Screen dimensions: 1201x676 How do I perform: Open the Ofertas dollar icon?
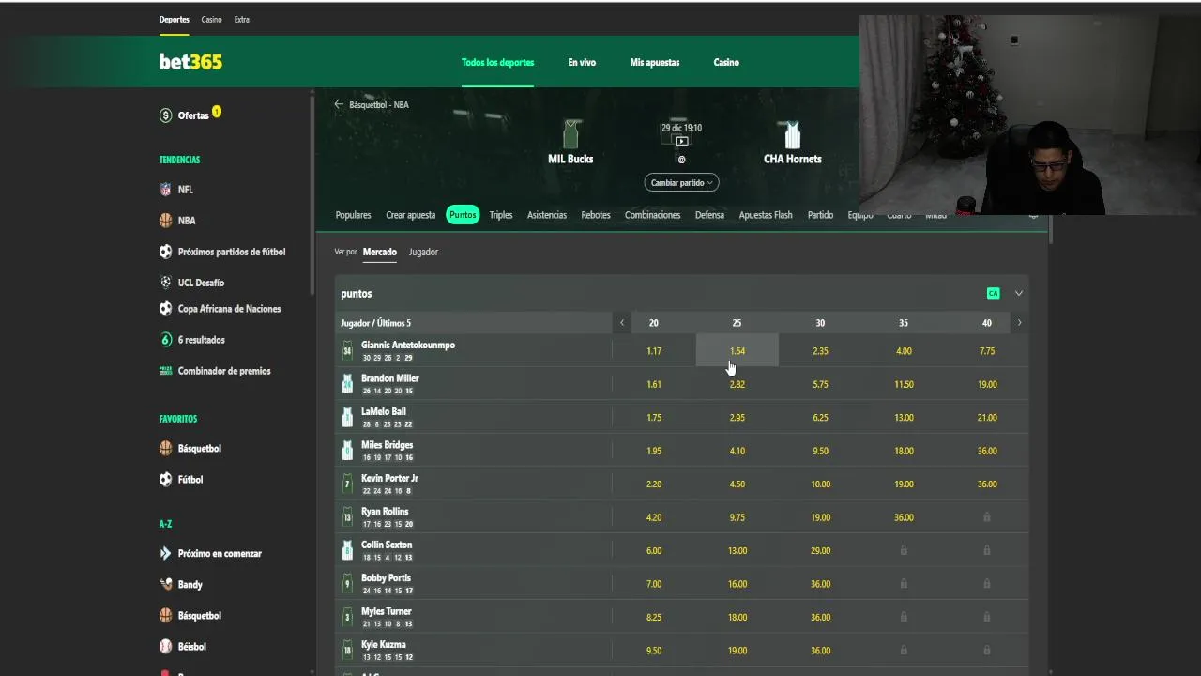[x=166, y=115]
